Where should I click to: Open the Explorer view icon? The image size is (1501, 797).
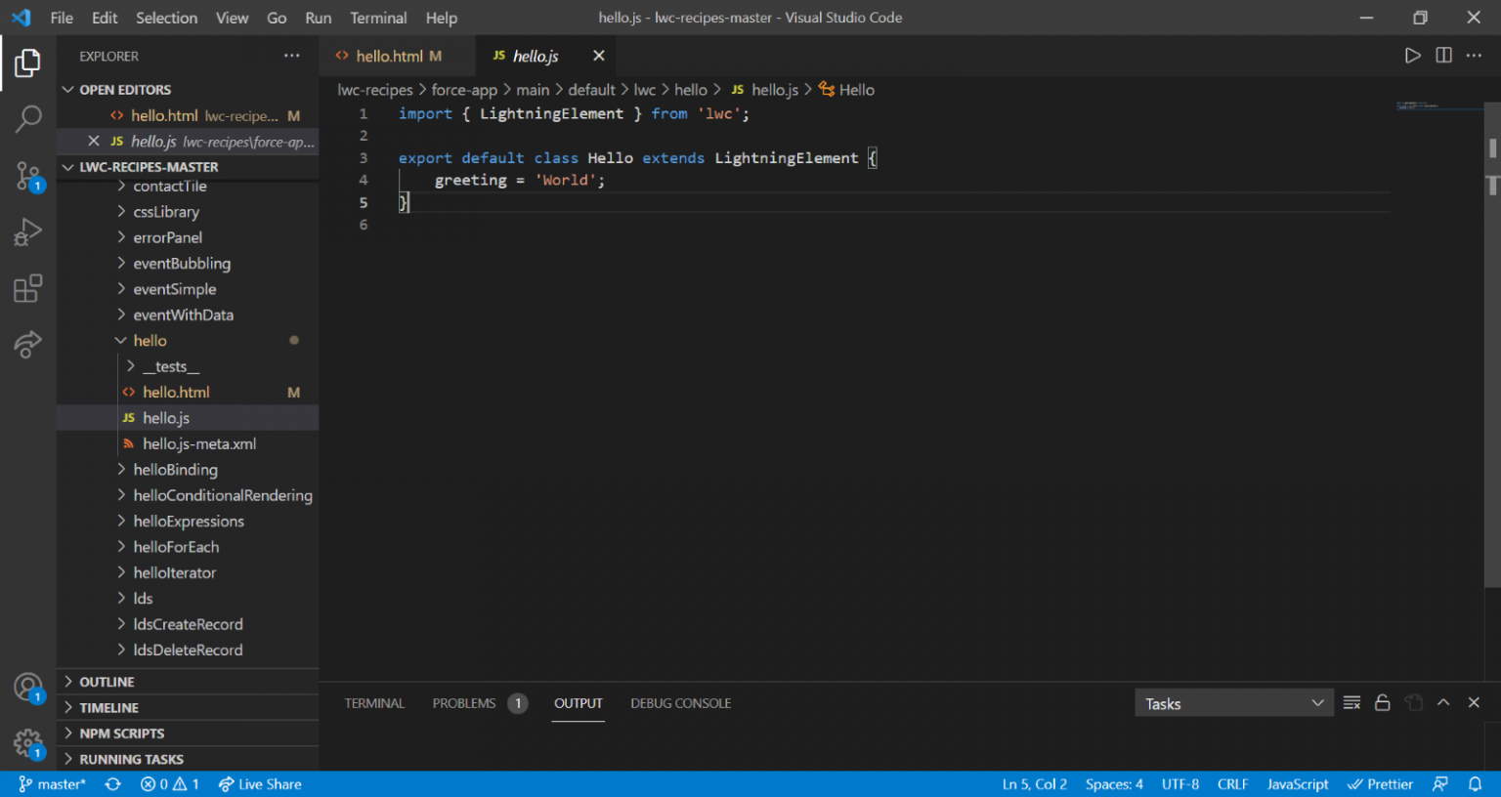click(27, 63)
